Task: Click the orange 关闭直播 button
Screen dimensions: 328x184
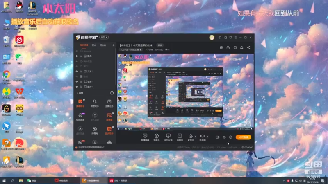Action: tap(243, 137)
